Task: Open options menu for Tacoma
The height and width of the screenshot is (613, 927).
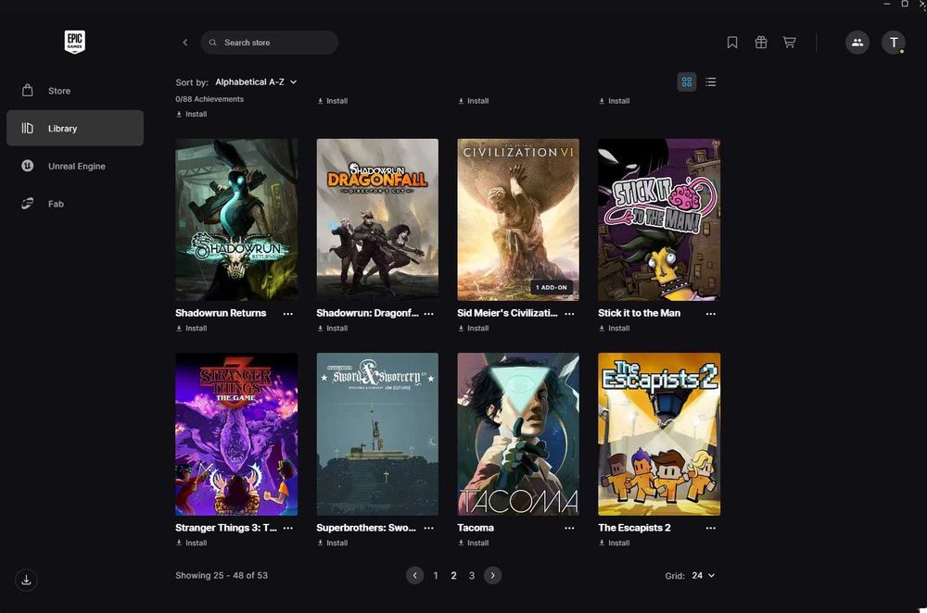Action: (x=569, y=528)
